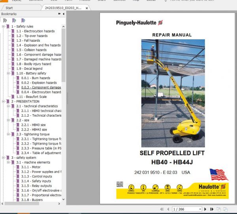Screen dimensions: 237x214
Task: Click the USA flag image on the page
Action: (x=219, y=175)
